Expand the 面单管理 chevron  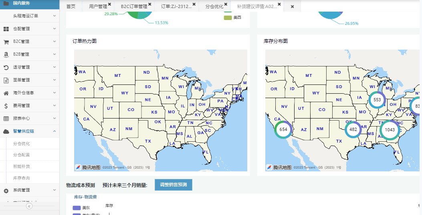click(55, 80)
